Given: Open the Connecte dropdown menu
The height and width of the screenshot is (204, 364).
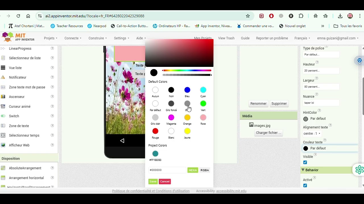Looking at the screenshot, I should pos(73,38).
